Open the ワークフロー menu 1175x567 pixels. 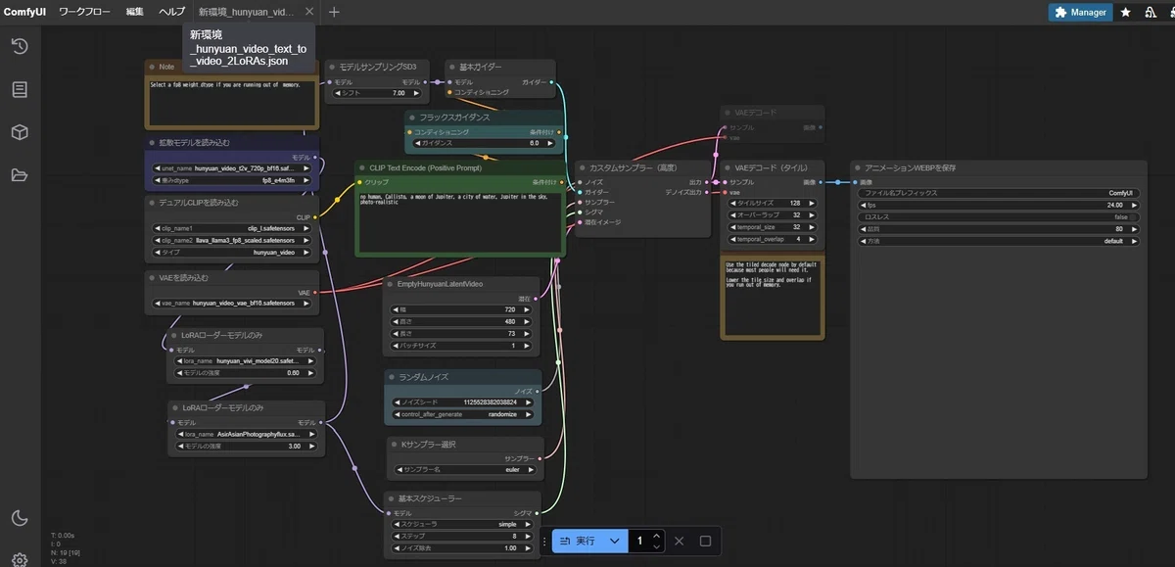point(85,12)
